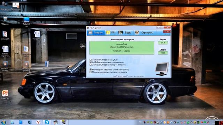Click the Версия field showing 3.5.9
223x125 pixels.
163,43
